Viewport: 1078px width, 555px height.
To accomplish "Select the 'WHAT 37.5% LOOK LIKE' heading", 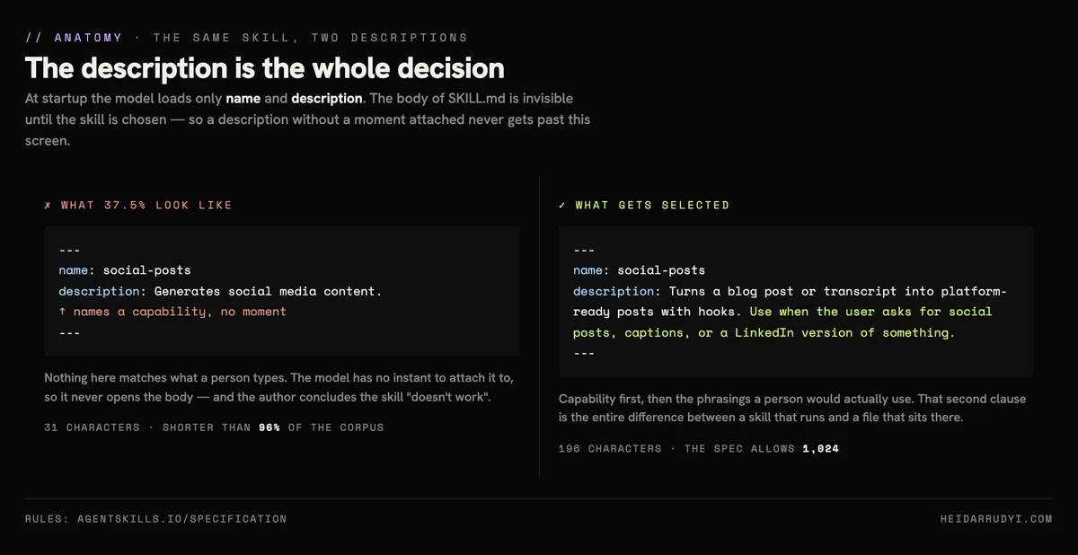I will (x=146, y=206).
